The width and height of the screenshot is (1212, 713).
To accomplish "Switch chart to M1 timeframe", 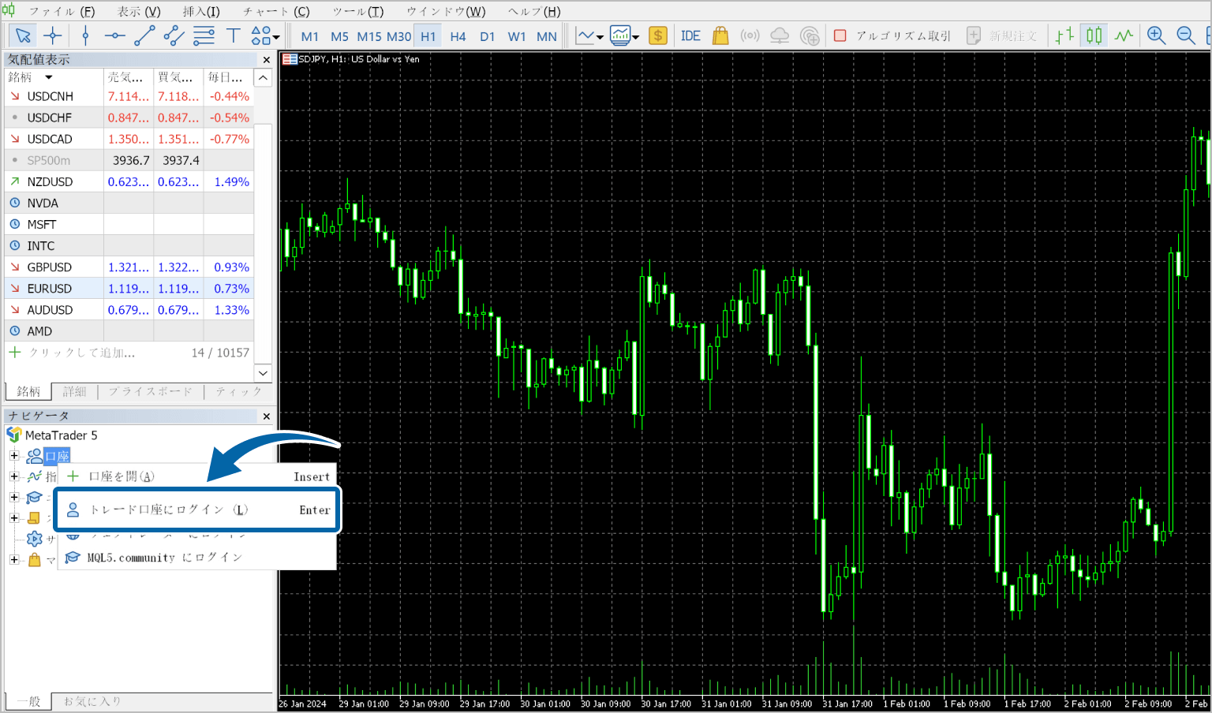I will 310,36.
